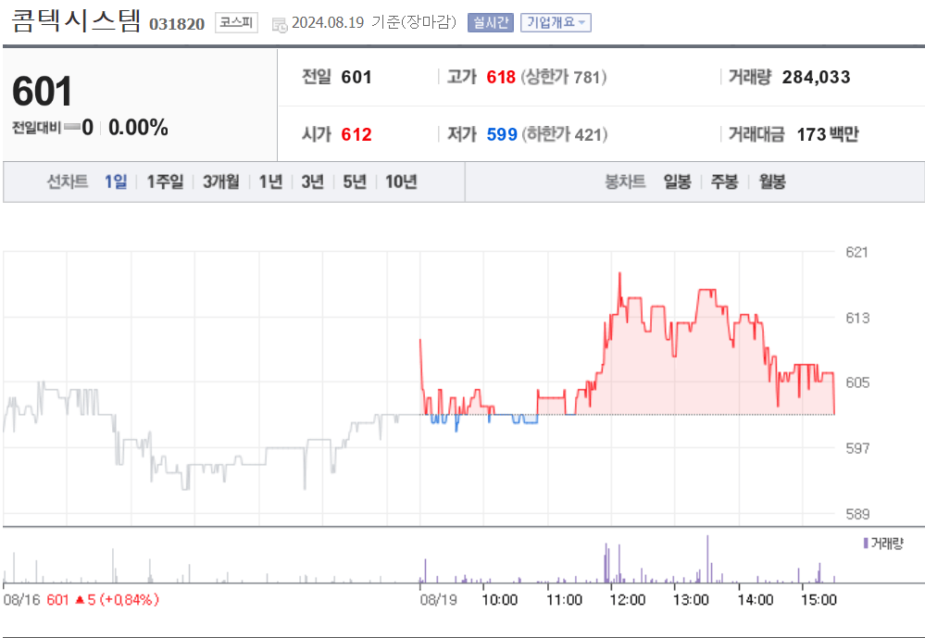
Task: Switch to the 10년 chart tab
Action: [x=401, y=181]
